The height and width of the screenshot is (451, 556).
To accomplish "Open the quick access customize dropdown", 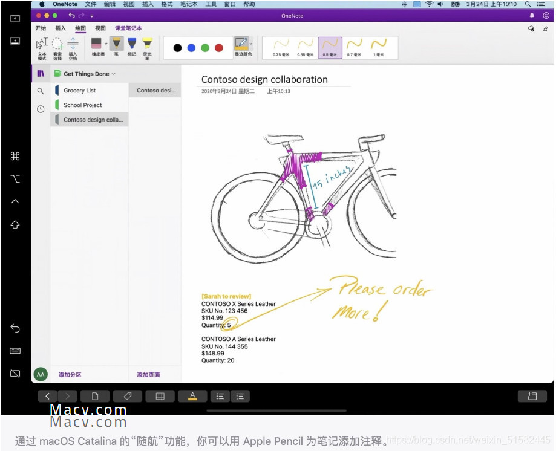I will point(92,16).
